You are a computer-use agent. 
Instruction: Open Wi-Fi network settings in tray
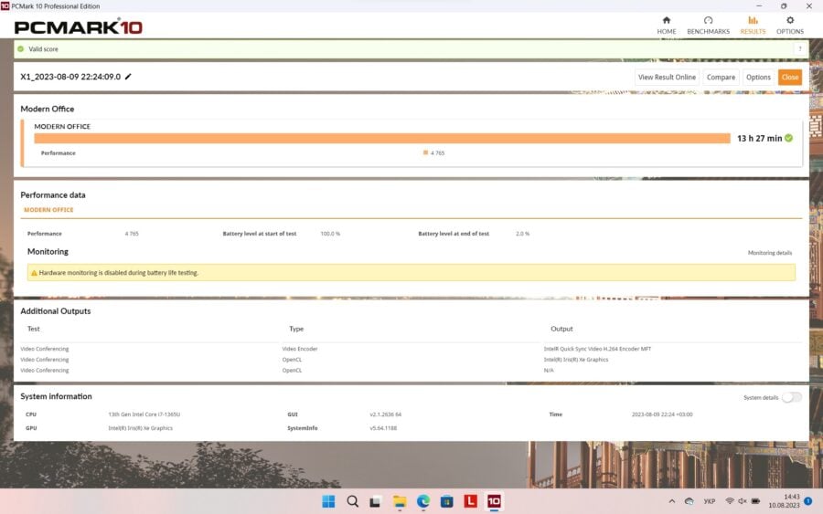(x=730, y=501)
